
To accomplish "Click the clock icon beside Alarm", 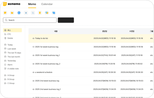I will point(5,65).
